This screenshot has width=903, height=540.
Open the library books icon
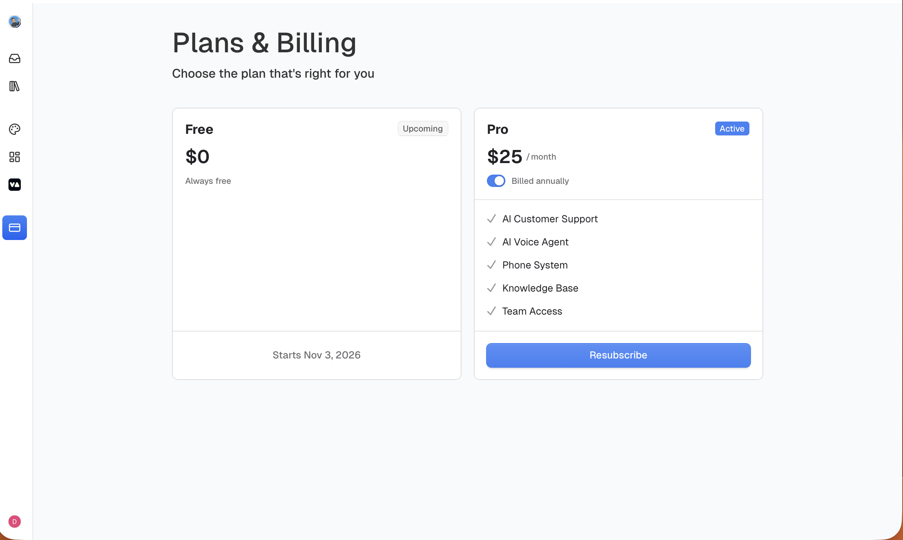click(15, 86)
